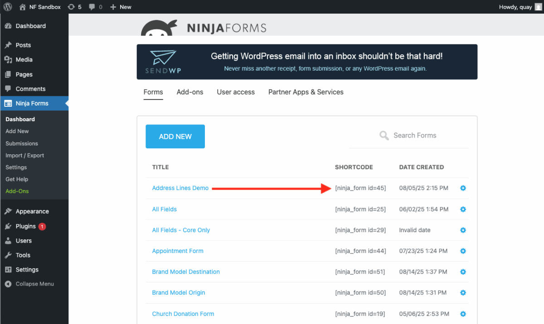Click the Collapse Menu arrow icon

pyautogui.click(x=8, y=284)
